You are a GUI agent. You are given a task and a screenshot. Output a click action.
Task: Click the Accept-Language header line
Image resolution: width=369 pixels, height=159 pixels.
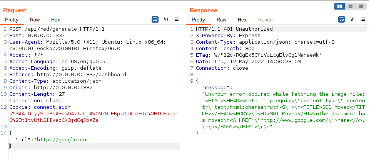(x=57, y=62)
